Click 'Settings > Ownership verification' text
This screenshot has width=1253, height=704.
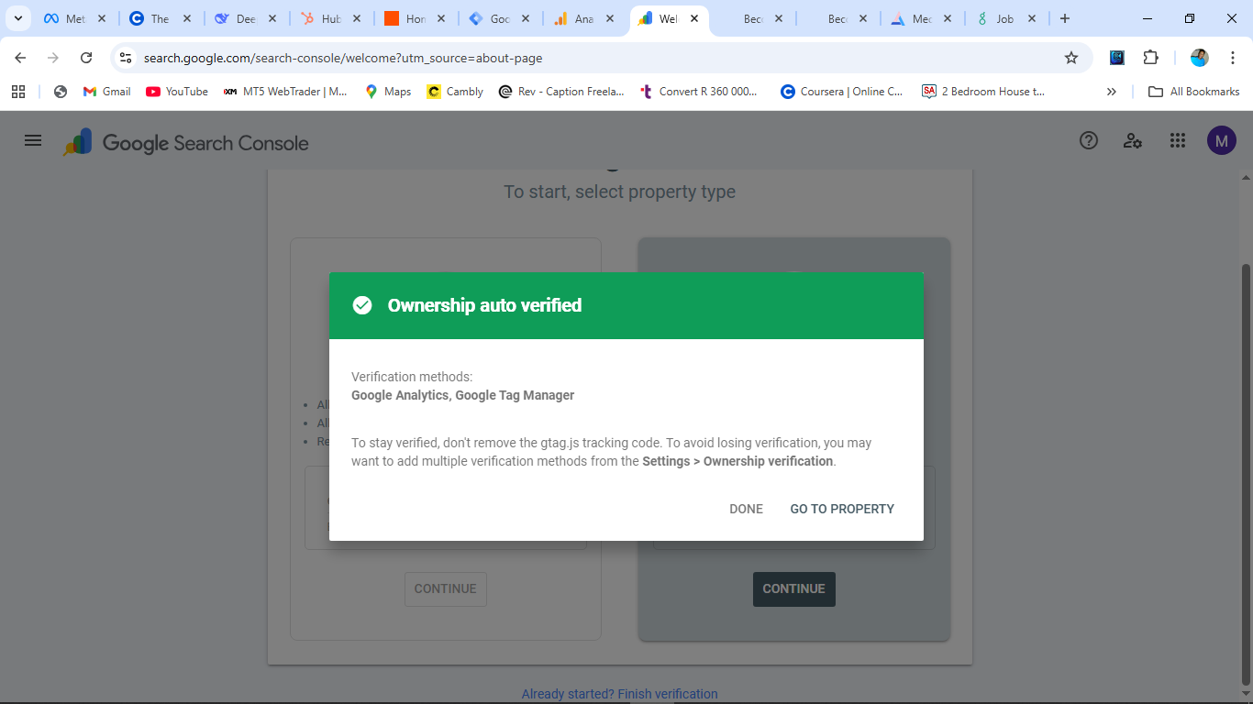coord(737,461)
